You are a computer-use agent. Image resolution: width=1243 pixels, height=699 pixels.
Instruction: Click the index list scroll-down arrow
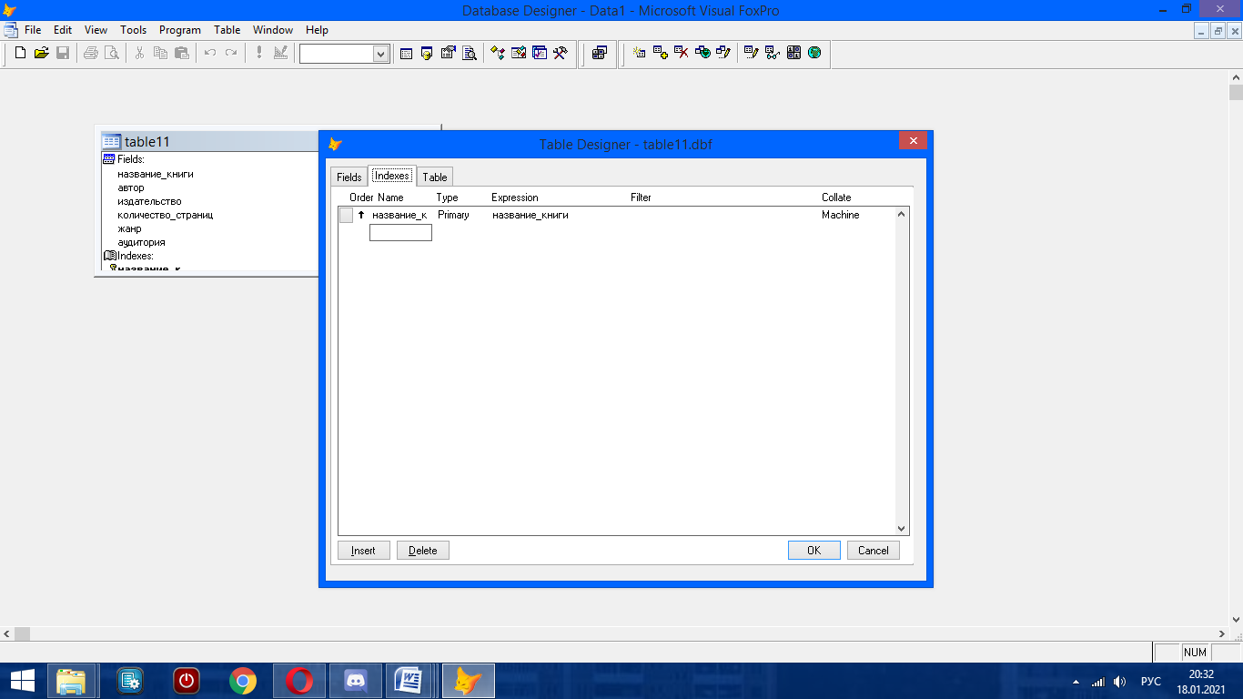901,528
